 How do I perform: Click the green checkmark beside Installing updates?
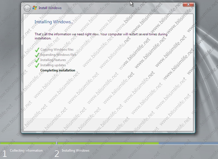click(37, 65)
